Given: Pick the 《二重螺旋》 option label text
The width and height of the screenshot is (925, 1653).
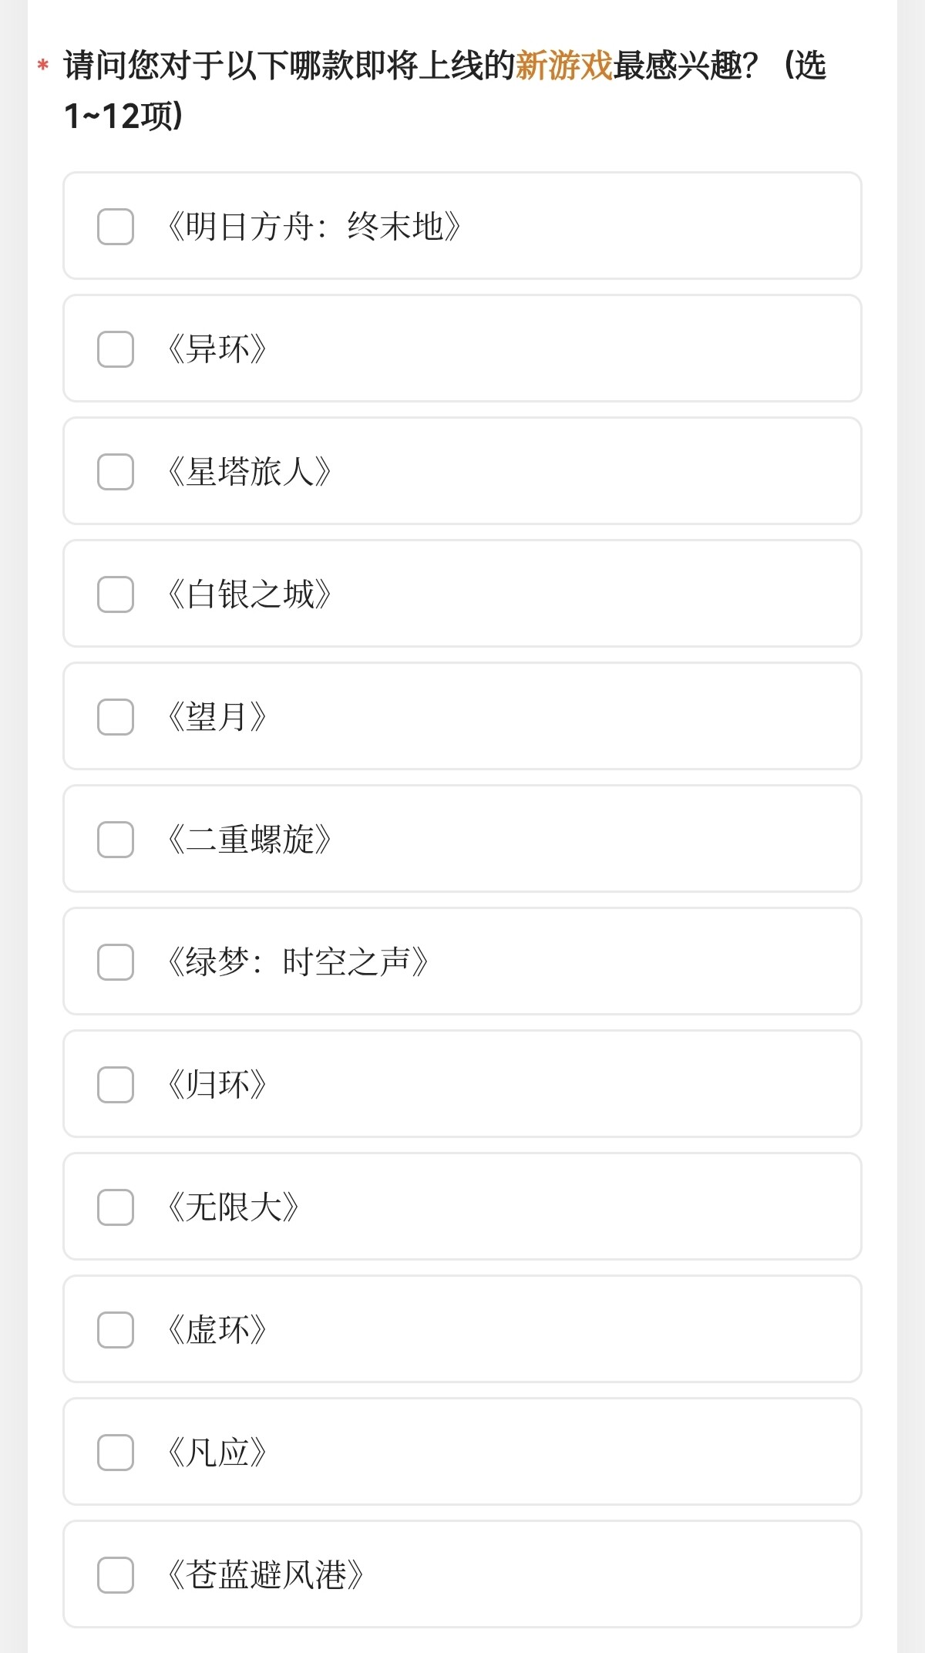Looking at the screenshot, I should pyautogui.click(x=249, y=840).
